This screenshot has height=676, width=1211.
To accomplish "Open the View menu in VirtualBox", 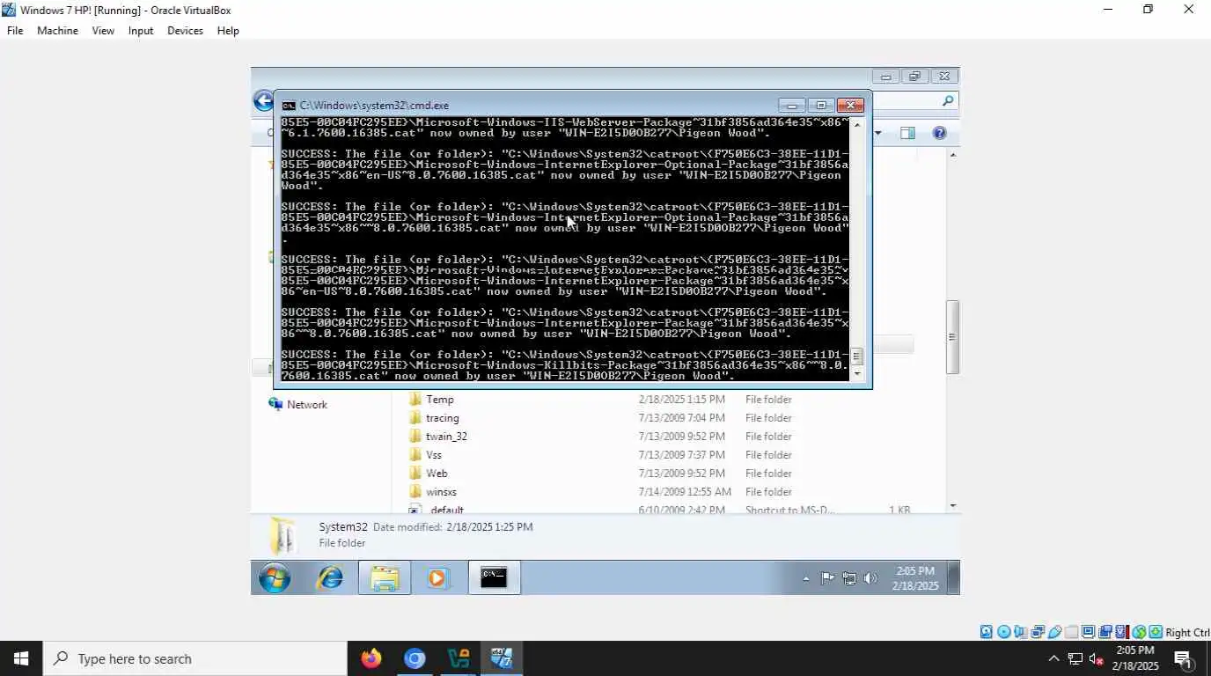I will tap(103, 31).
